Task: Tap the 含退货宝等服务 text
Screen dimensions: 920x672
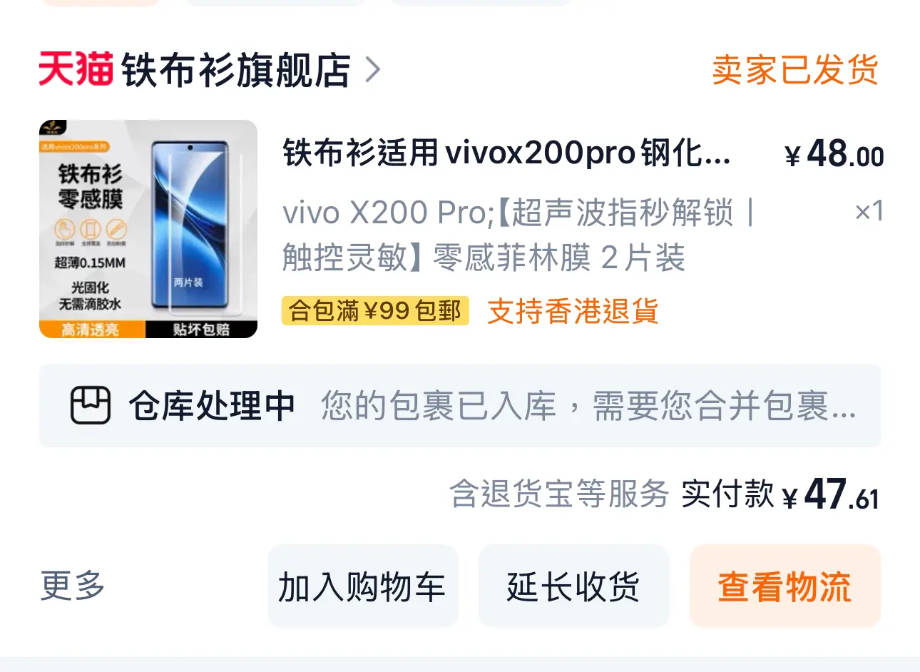Action: 559,494
